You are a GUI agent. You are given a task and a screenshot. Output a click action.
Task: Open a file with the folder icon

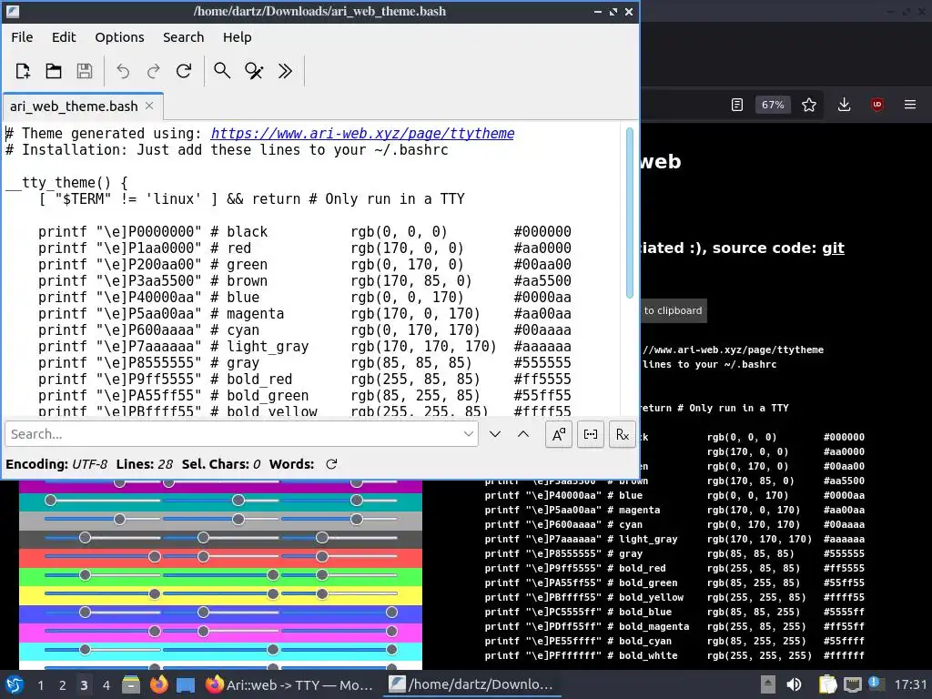(x=54, y=71)
